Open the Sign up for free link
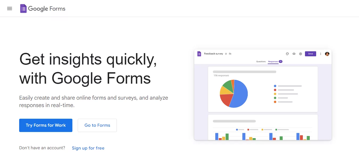Image resolution: width=359 pixels, height=166 pixels. click(88, 148)
